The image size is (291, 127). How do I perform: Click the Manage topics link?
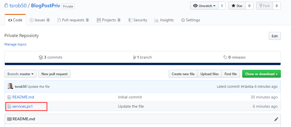tap(16, 44)
